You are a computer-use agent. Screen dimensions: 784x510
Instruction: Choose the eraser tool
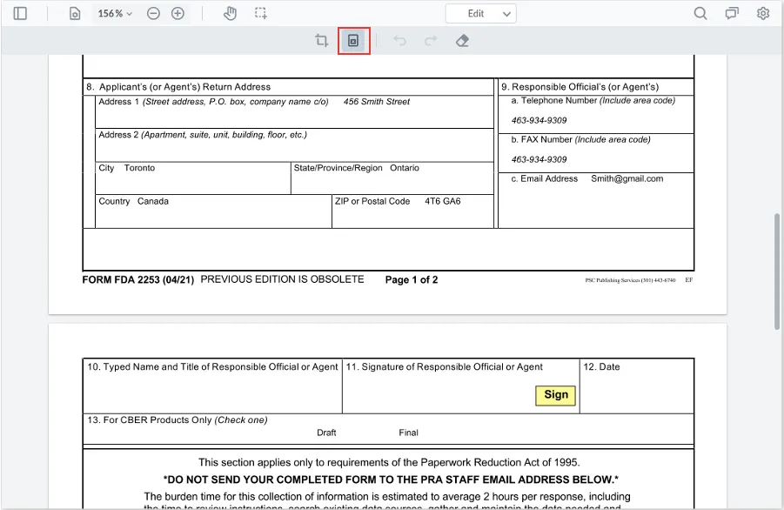[x=463, y=41]
